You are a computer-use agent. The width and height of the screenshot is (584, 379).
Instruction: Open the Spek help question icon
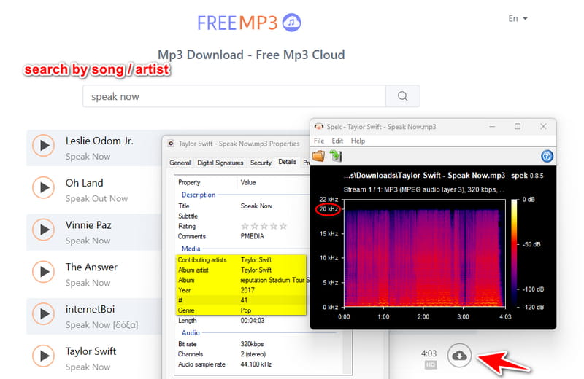[x=547, y=156]
